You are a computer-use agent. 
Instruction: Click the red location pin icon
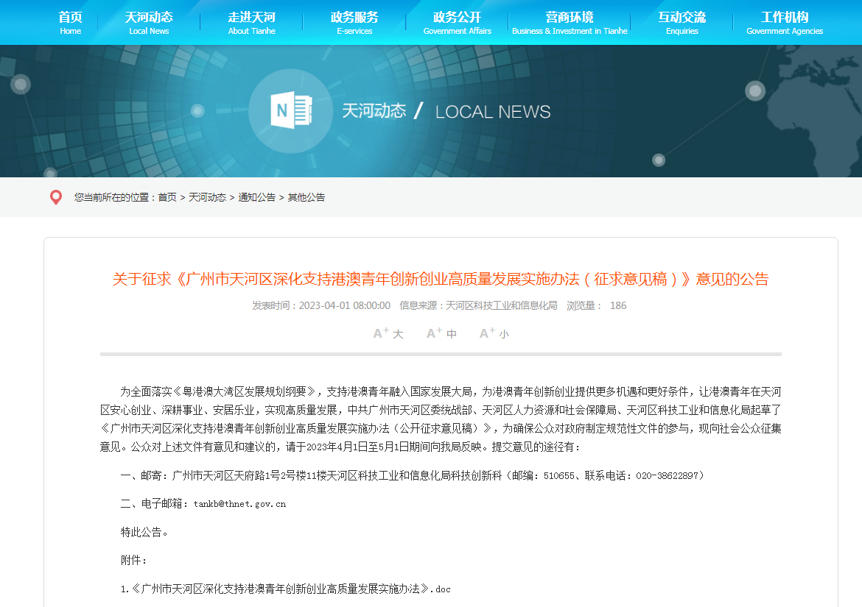pyautogui.click(x=55, y=197)
